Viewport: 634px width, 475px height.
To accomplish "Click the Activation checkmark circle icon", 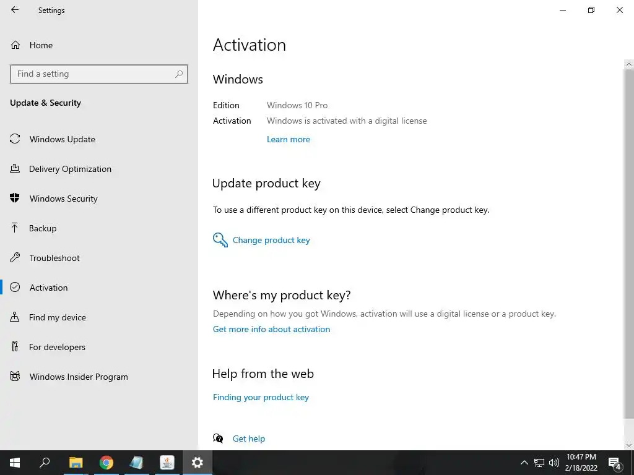I will point(15,287).
